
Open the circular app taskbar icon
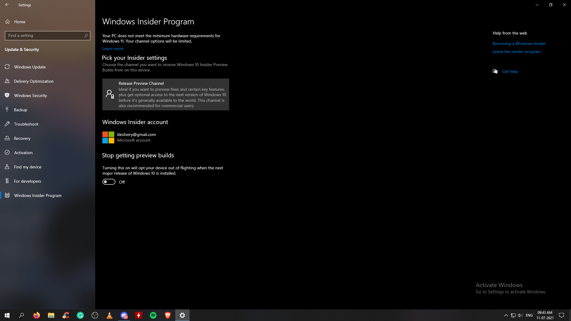[x=95, y=315]
